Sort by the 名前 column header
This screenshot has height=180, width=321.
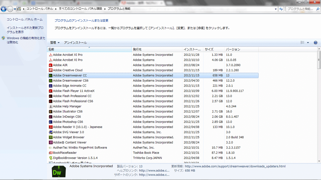tap(89, 49)
